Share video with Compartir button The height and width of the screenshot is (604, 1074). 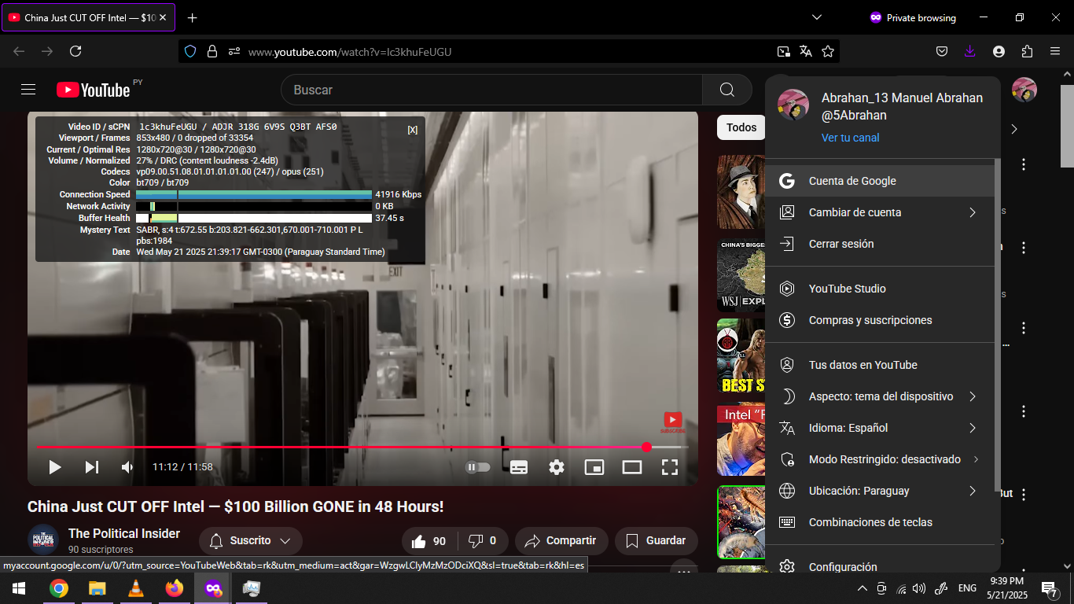click(x=561, y=541)
